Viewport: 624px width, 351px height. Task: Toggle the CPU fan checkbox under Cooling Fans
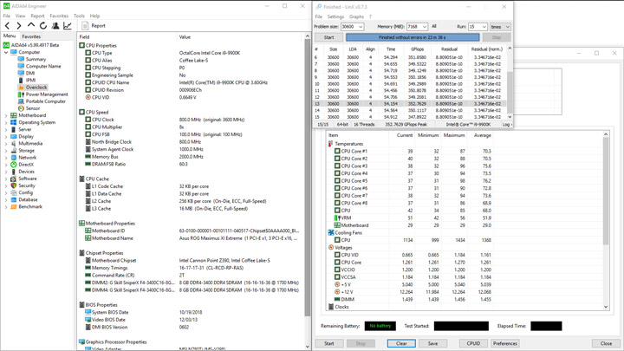337,240
